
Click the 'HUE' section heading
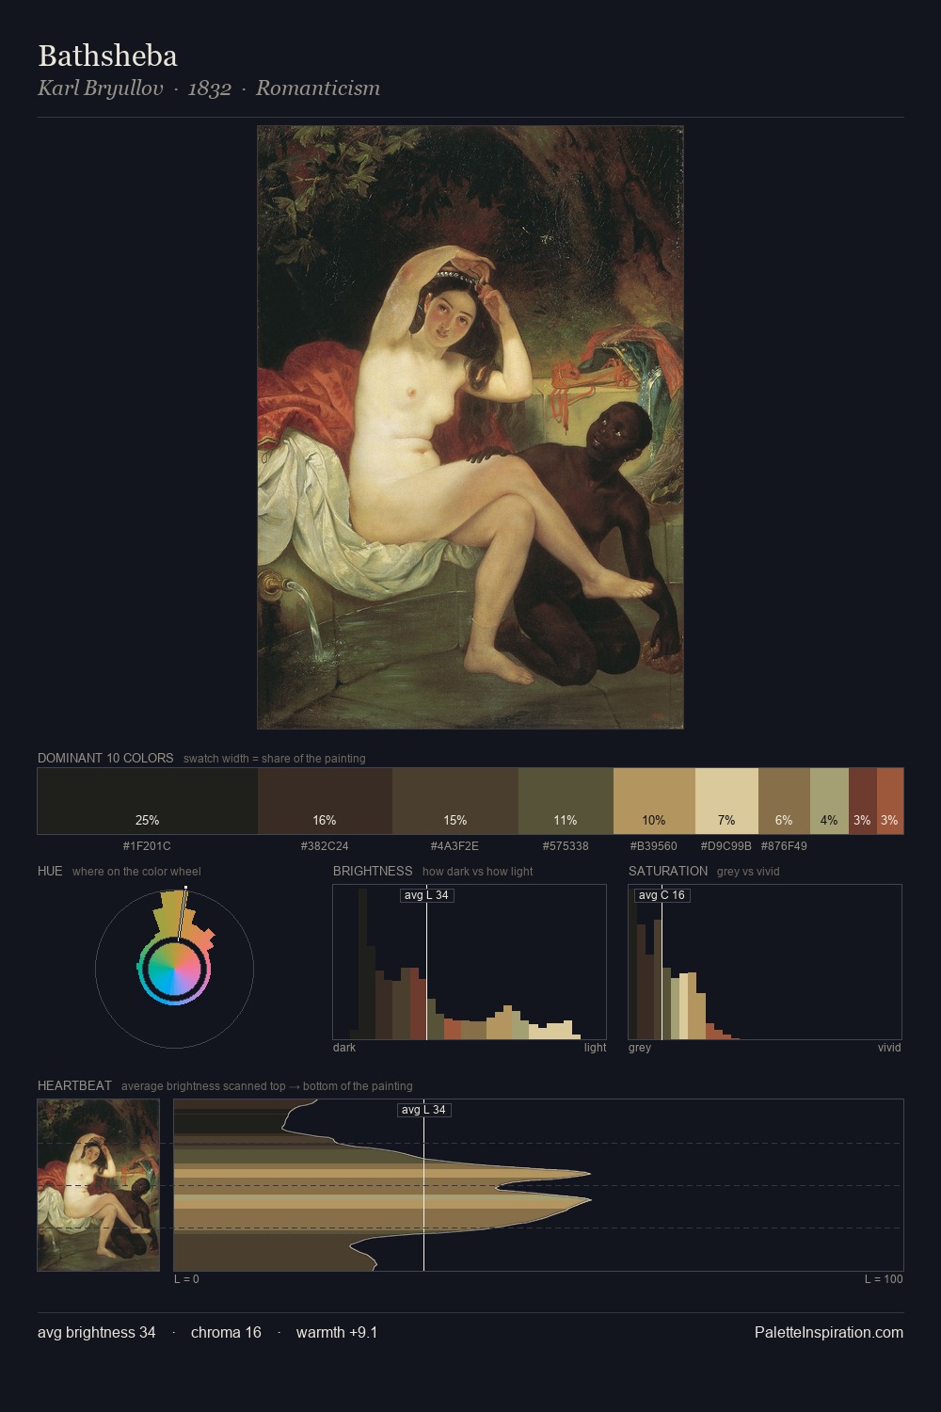tap(50, 871)
